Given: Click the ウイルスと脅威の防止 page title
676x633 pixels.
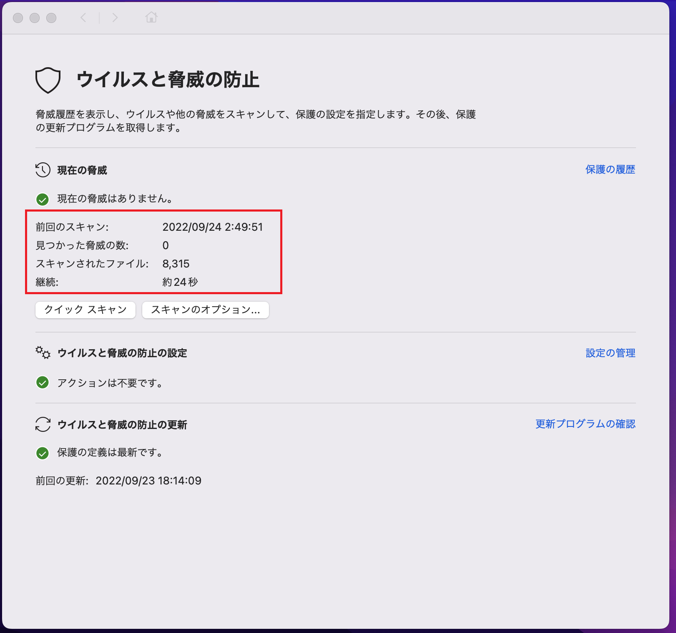Looking at the screenshot, I should point(168,79).
